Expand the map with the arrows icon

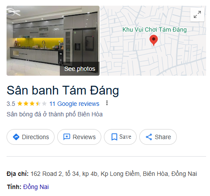click(197, 14)
